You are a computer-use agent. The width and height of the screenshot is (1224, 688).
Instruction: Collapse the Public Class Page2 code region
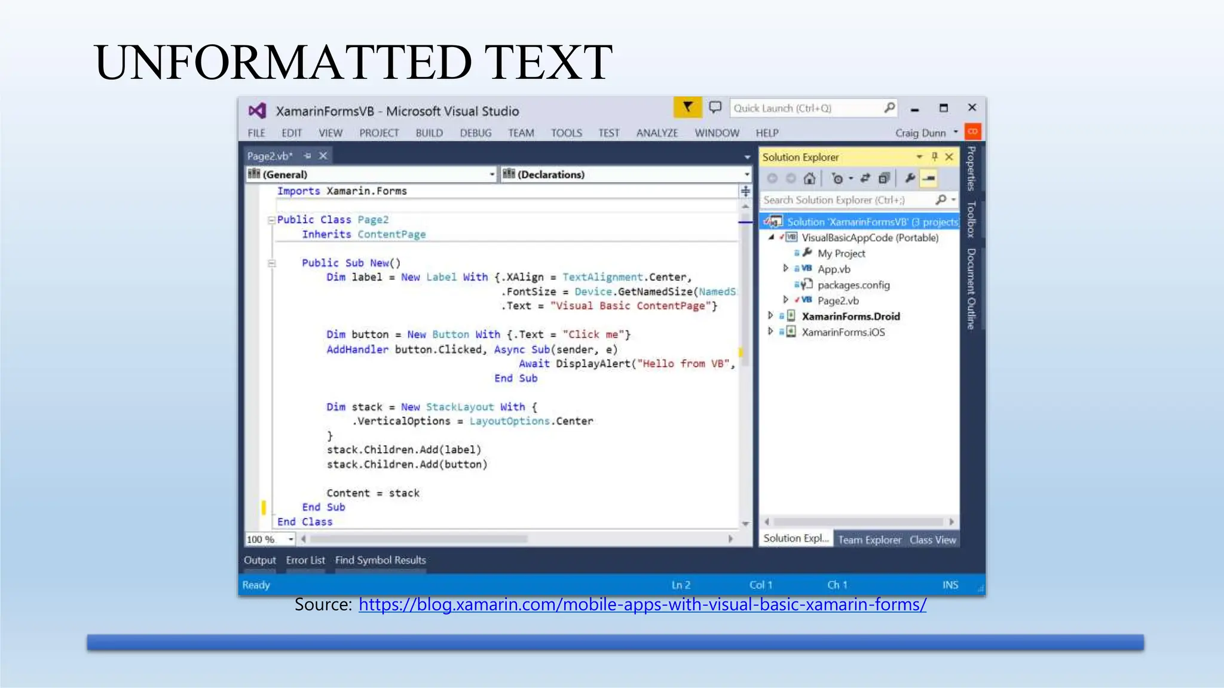point(271,220)
